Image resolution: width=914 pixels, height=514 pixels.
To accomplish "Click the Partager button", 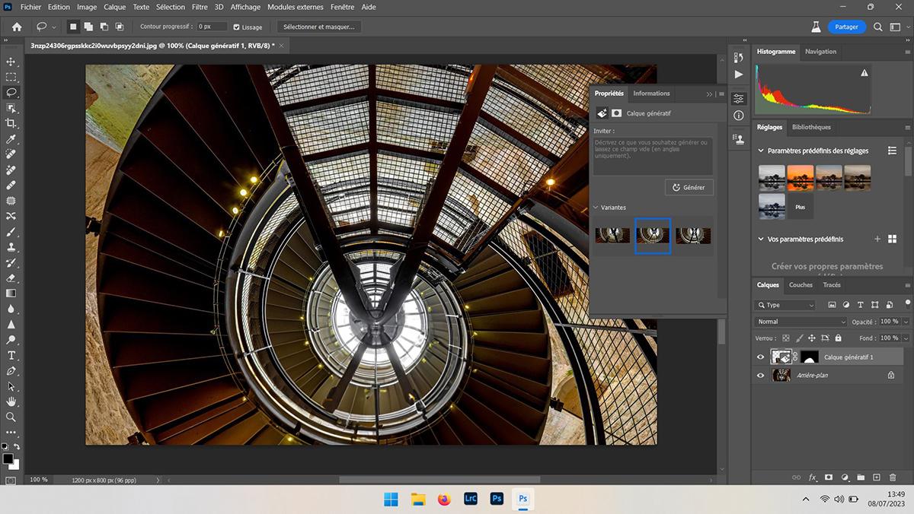I will point(846,27).
